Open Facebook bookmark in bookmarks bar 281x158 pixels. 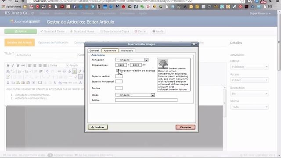pos(75,7)
